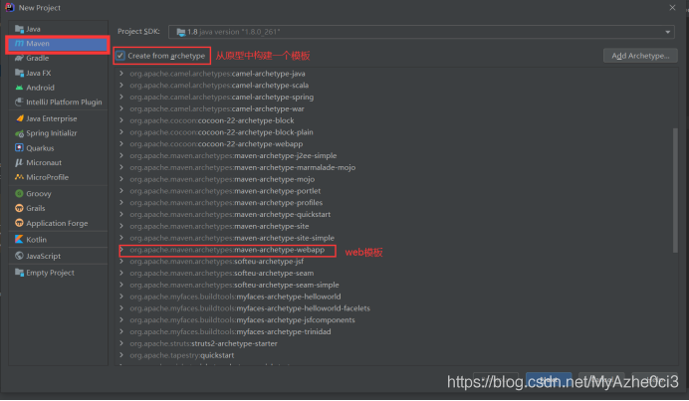Expand myfaces-archetype-trinidad node
This screenshot has height=401, width=689.
click(121, 331)
